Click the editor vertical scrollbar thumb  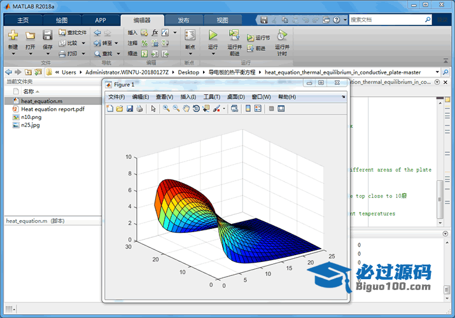click(x=440, y=199)
